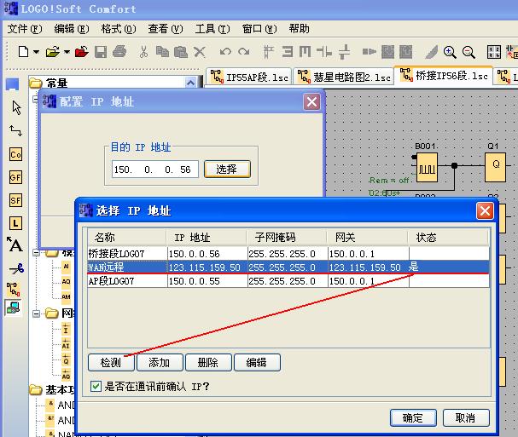Click the 选择 button next to IP field

pos(227,170)
